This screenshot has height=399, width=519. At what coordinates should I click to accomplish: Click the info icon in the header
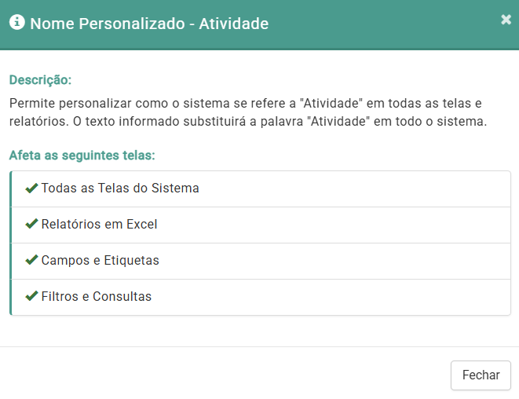pyautogui.click(x=16, y=23)
